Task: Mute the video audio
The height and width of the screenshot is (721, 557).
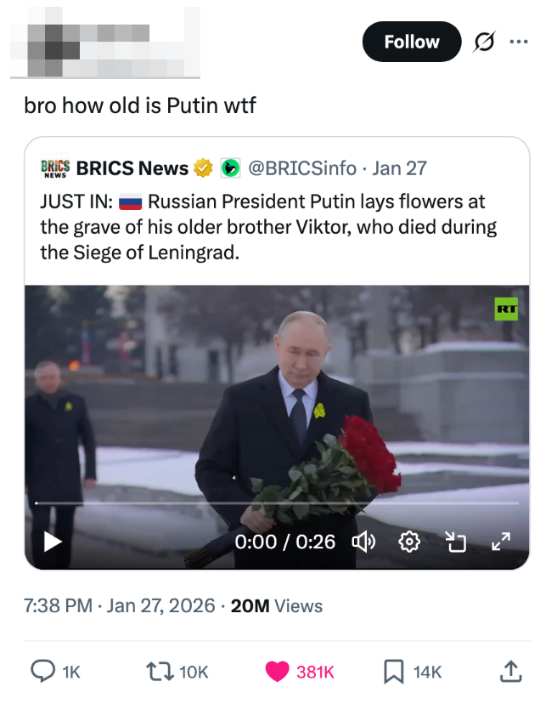Action: (365, 542)
